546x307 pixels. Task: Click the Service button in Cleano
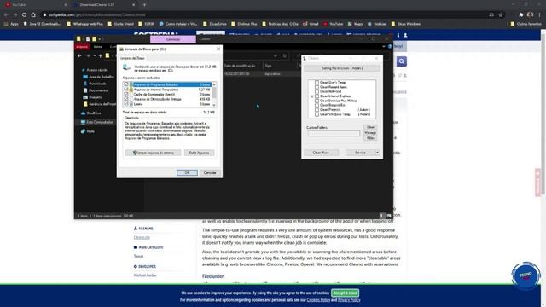click(360, 153)
